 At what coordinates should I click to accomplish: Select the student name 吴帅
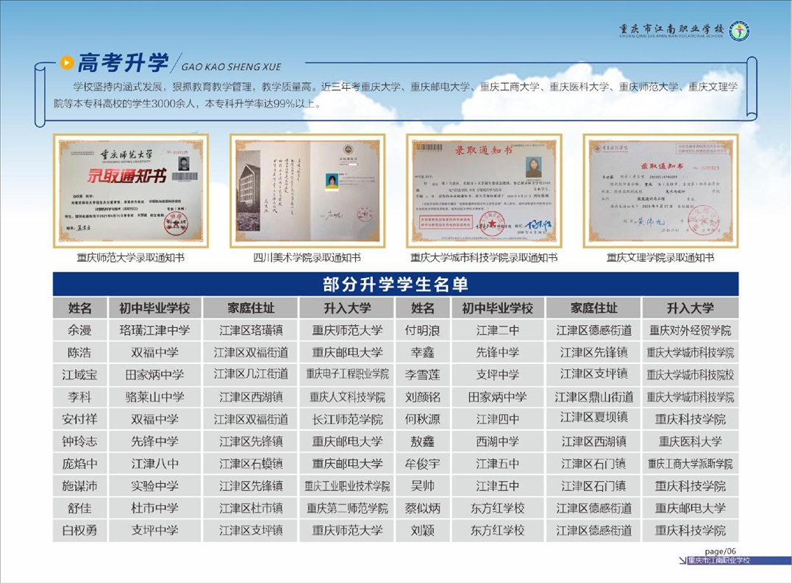pos(423,485)
